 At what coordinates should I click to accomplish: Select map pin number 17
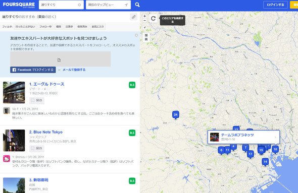(251, 155)
